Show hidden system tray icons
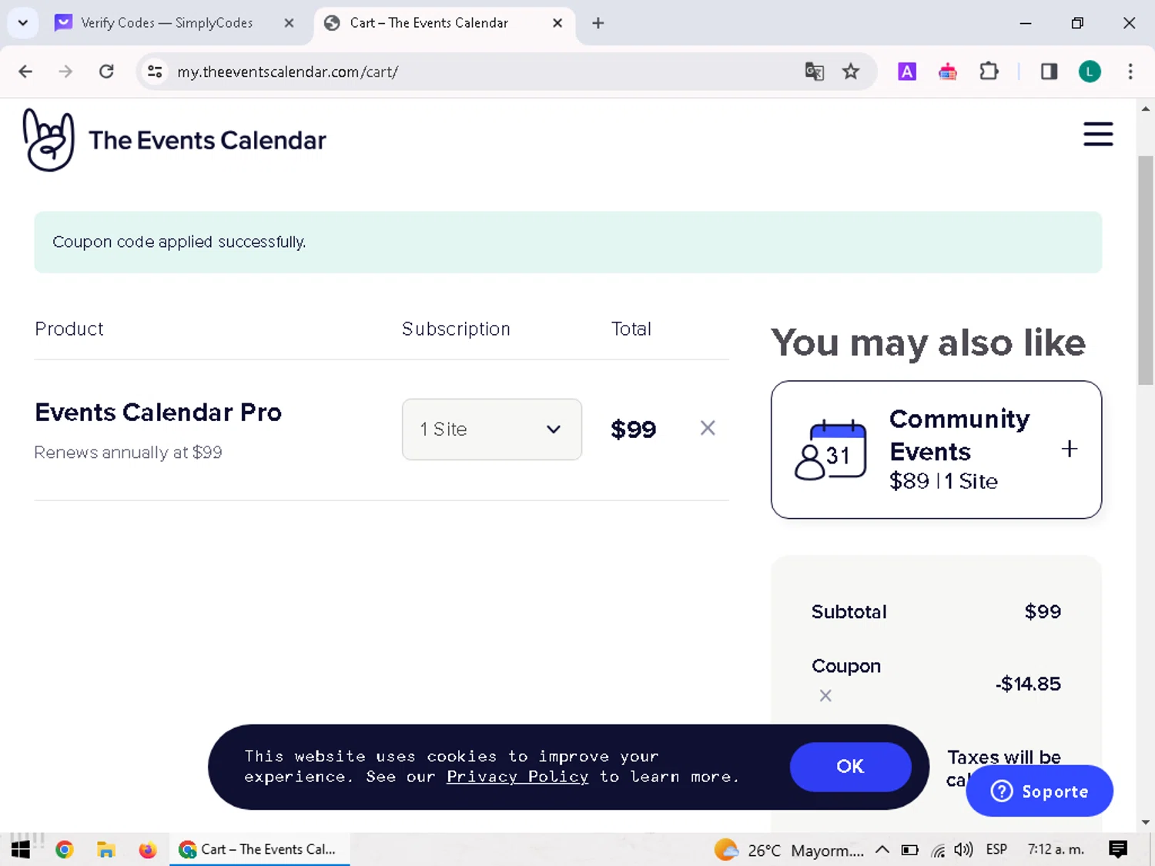Screen dimensions: 1155x866 (x=882, y=850)
